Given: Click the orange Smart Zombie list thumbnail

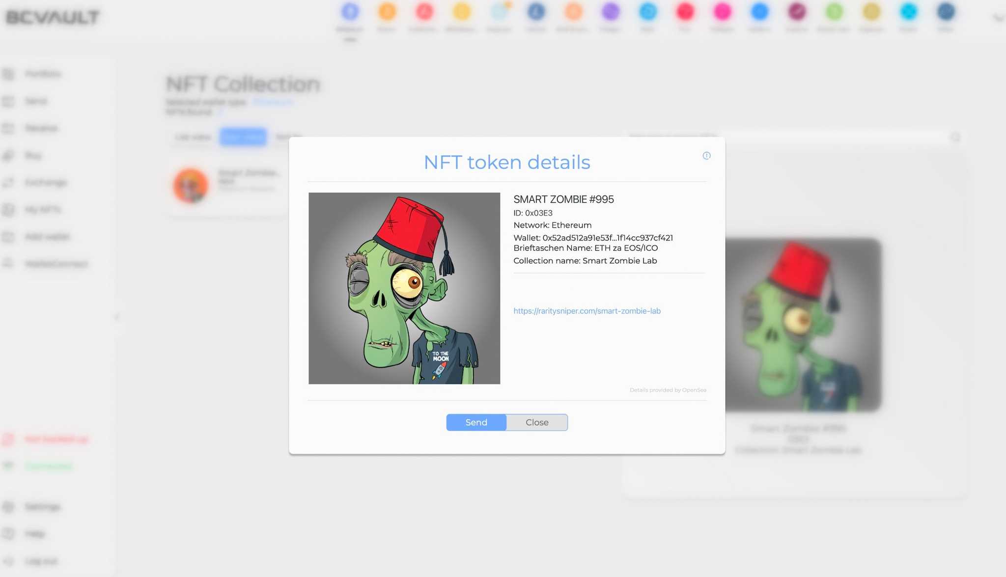Looking at the screenshot, I should click(x=191, y=185).
